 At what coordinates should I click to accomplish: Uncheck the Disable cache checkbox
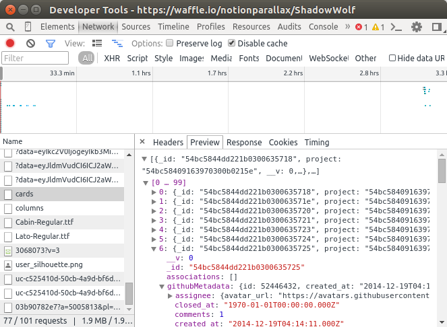click(x=232, y=43)
